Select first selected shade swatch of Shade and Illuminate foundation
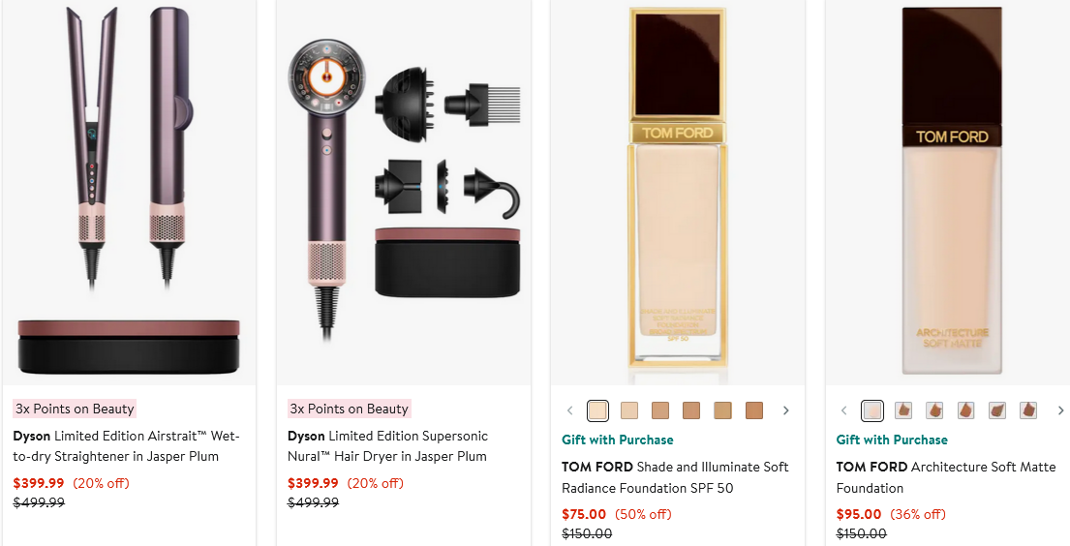The image size is (1070, 546). tap(597, 410)
